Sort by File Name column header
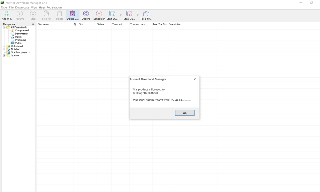This screenshot has height=192, width=320. click(55, 24)
